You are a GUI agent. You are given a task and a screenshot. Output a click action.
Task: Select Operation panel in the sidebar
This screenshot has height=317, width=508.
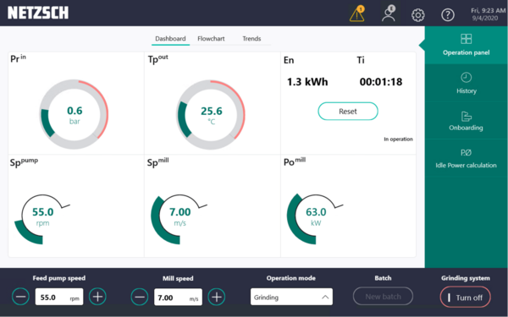pos(467,45)
